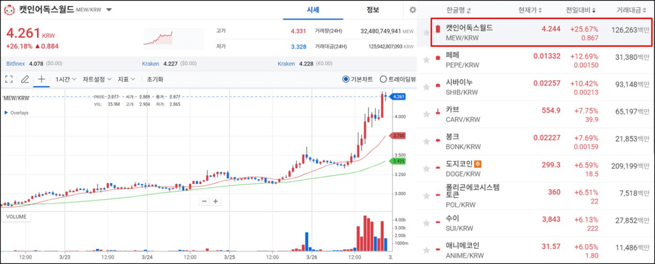Sort list by 한글명 column

458,10
